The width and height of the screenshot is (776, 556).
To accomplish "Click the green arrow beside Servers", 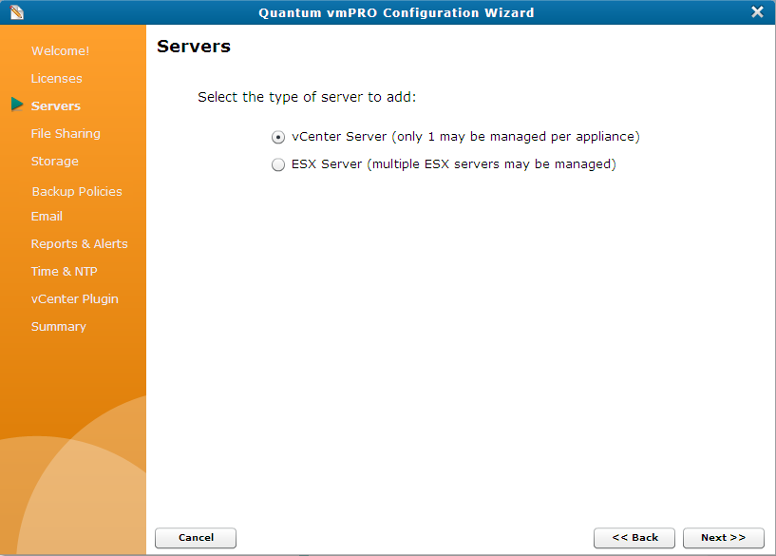I will [17, 105].
